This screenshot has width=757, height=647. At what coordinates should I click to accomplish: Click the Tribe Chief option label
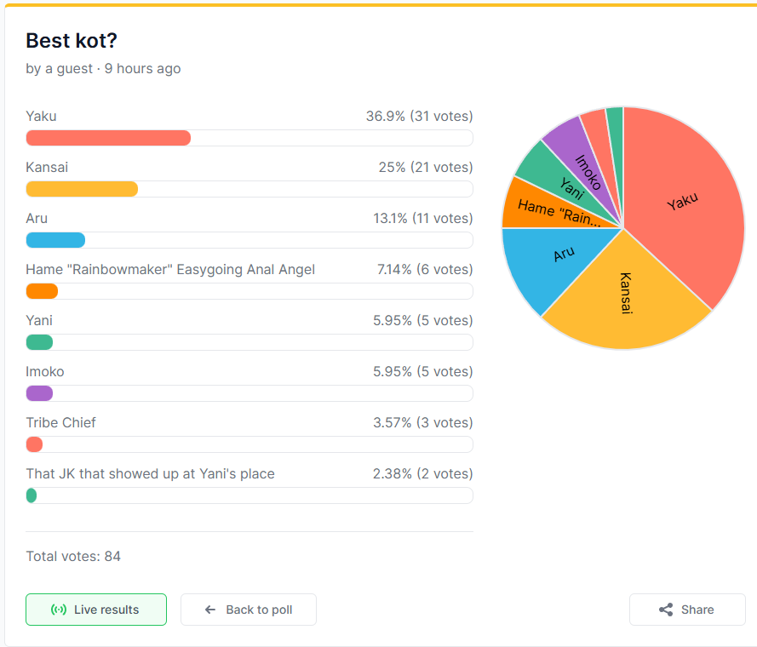[x=60, y=422]
